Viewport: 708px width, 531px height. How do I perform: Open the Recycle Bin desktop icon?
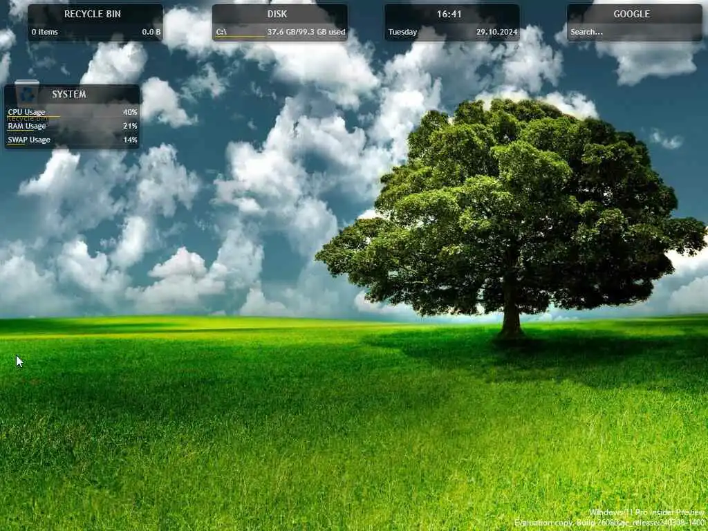[27, 100]
